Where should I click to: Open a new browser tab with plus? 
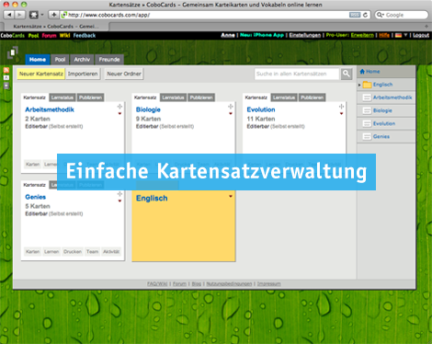point(426,27)
